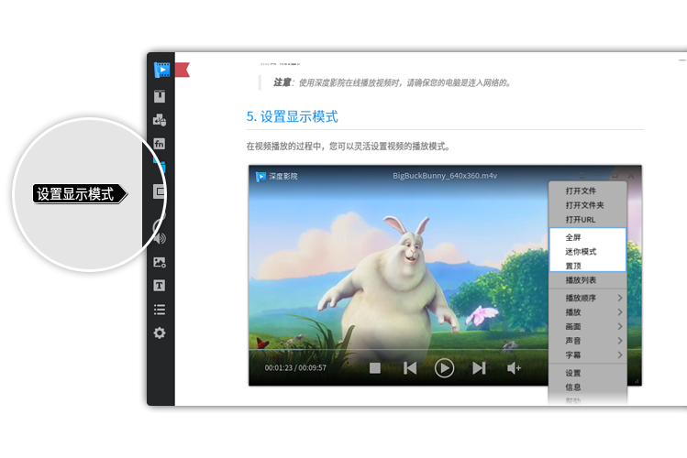This screenshot has height=458, width=687.
Task: Open the playlist list section icon in sidebar
Action: point(160,310)
